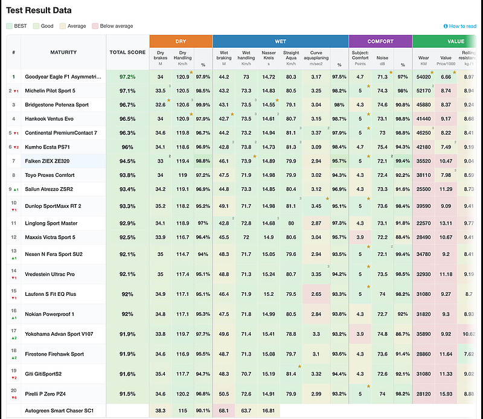Click the red down arrow on Pirelli row

pos(13,398)
